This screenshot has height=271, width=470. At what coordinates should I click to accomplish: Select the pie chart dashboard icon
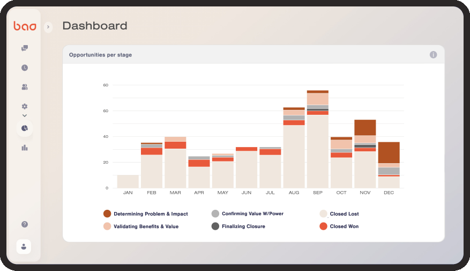pos(25,128)
